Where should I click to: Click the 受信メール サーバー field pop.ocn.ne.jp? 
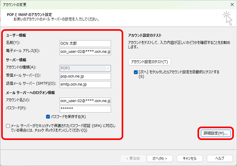click(85, 76)
